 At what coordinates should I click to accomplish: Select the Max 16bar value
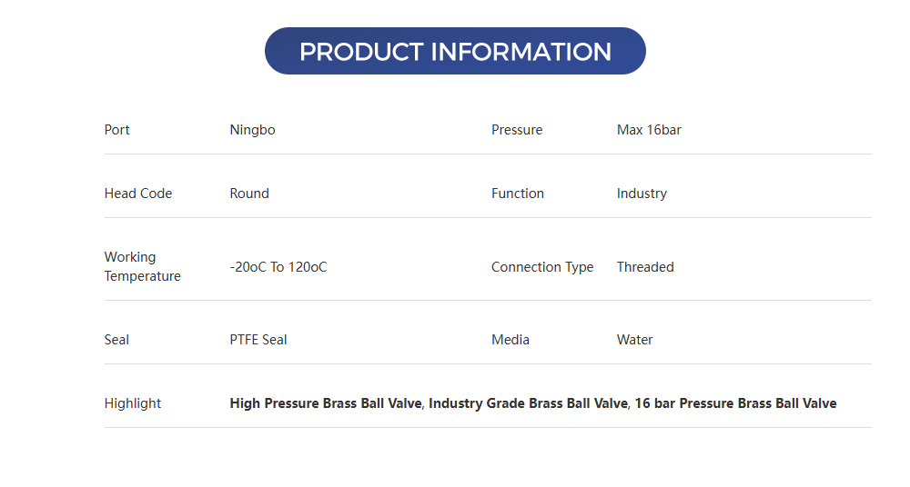point(649,130)
